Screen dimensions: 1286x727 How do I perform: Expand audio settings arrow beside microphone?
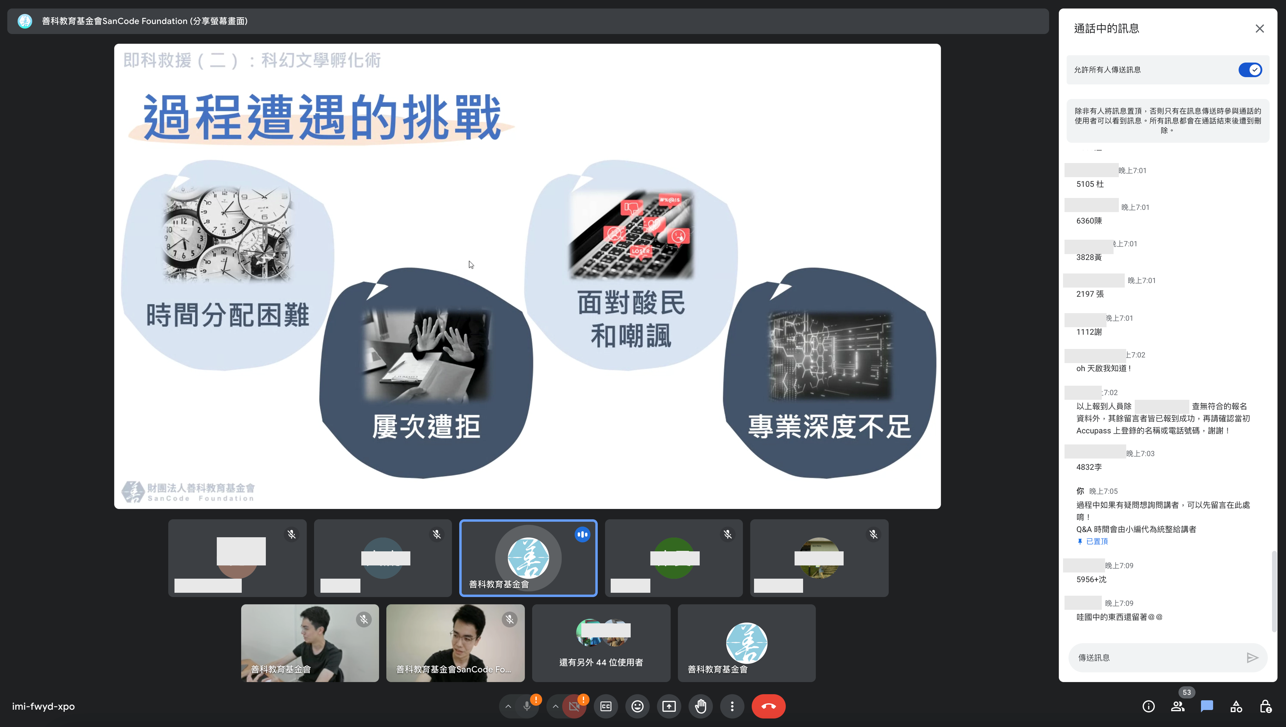click(508, 706)
